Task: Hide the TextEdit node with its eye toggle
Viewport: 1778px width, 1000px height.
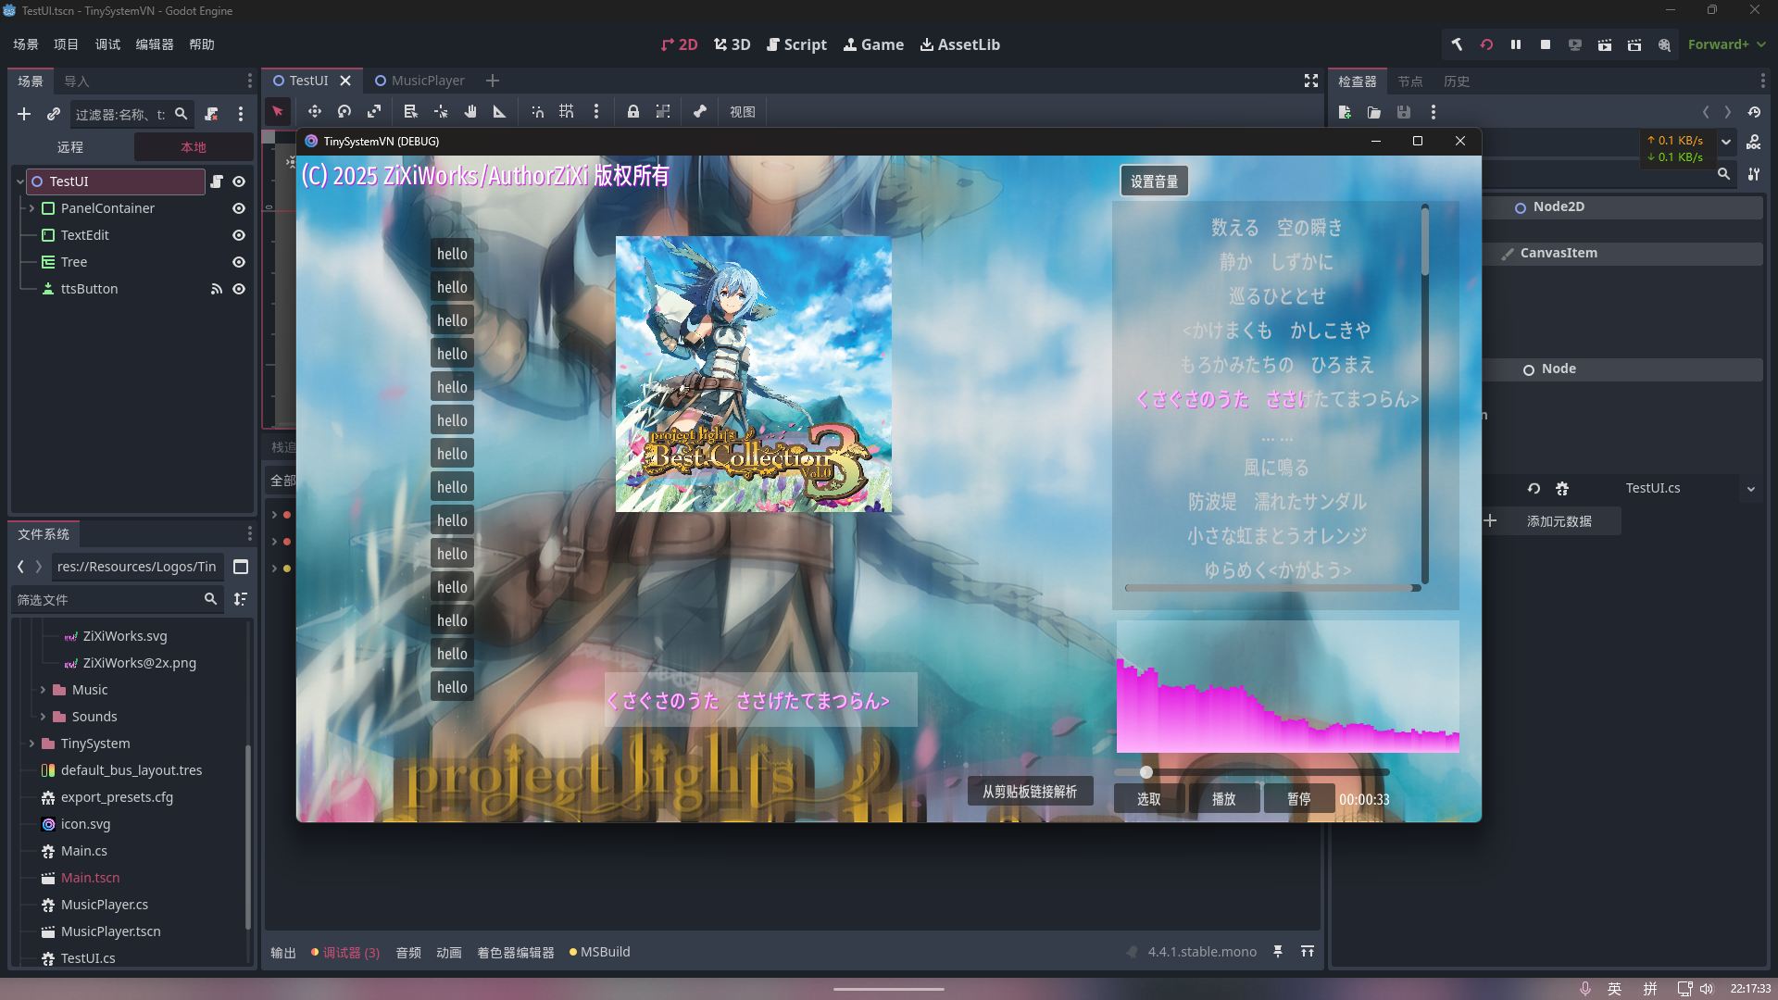Action: coord(239,234)
